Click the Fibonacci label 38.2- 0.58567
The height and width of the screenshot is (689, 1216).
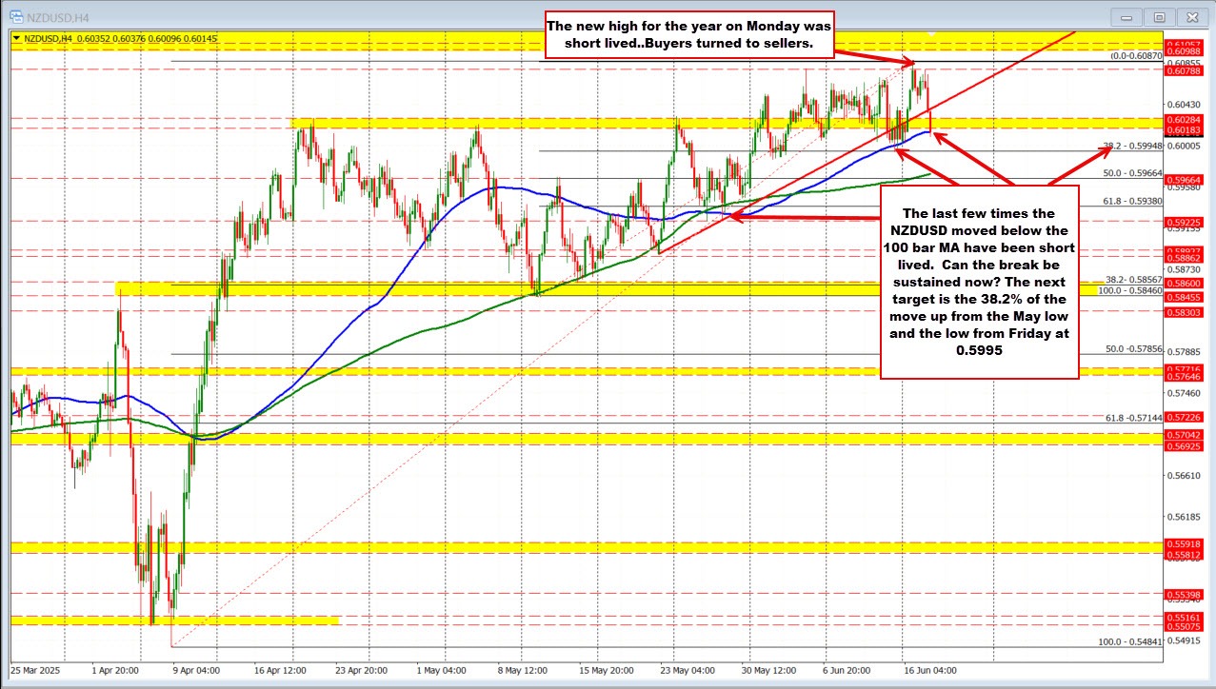1133,280
